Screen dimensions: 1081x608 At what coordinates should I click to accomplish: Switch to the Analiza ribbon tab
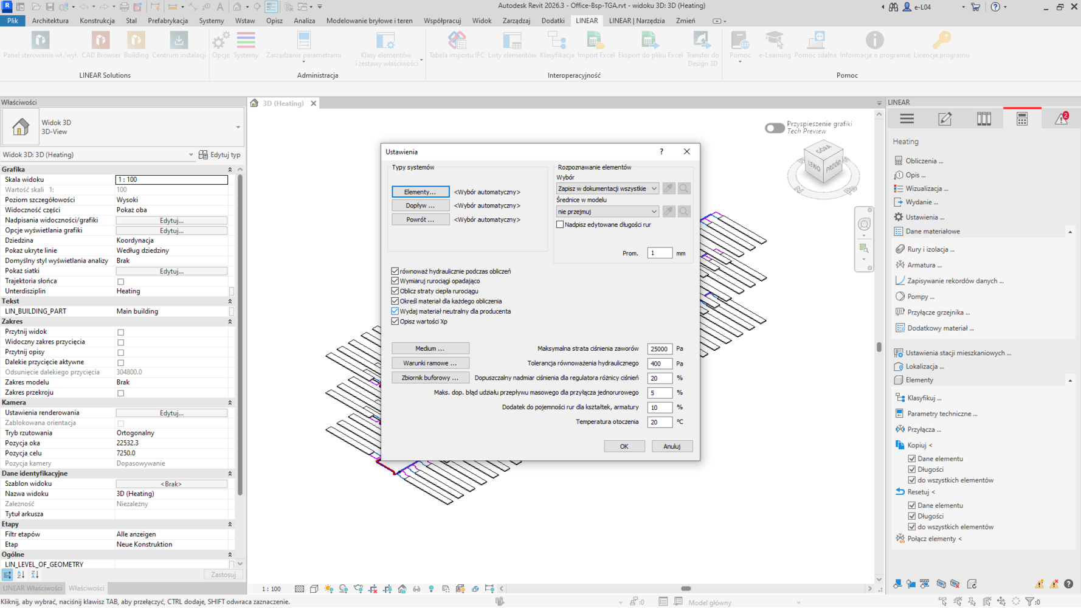point(304,21)
